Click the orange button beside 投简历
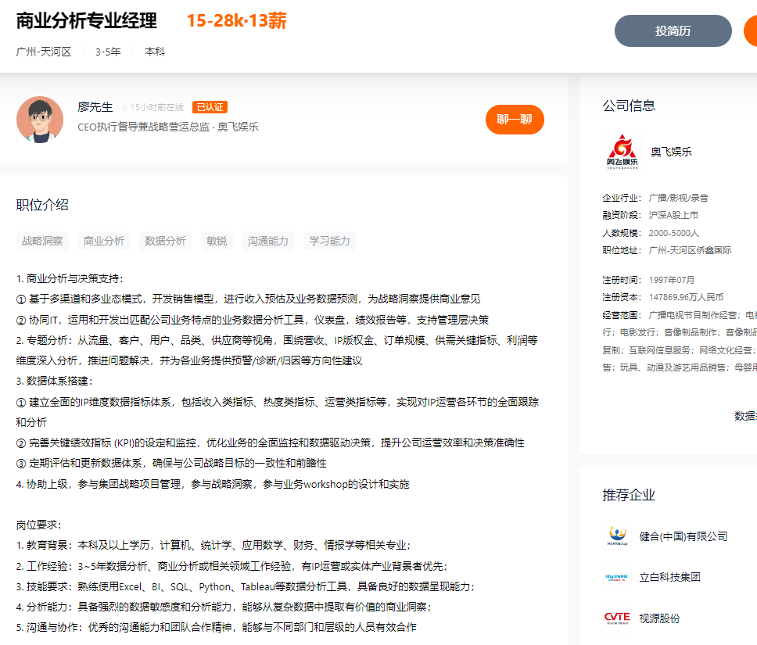This screenshot has height=645, width=757. (751, 31)
